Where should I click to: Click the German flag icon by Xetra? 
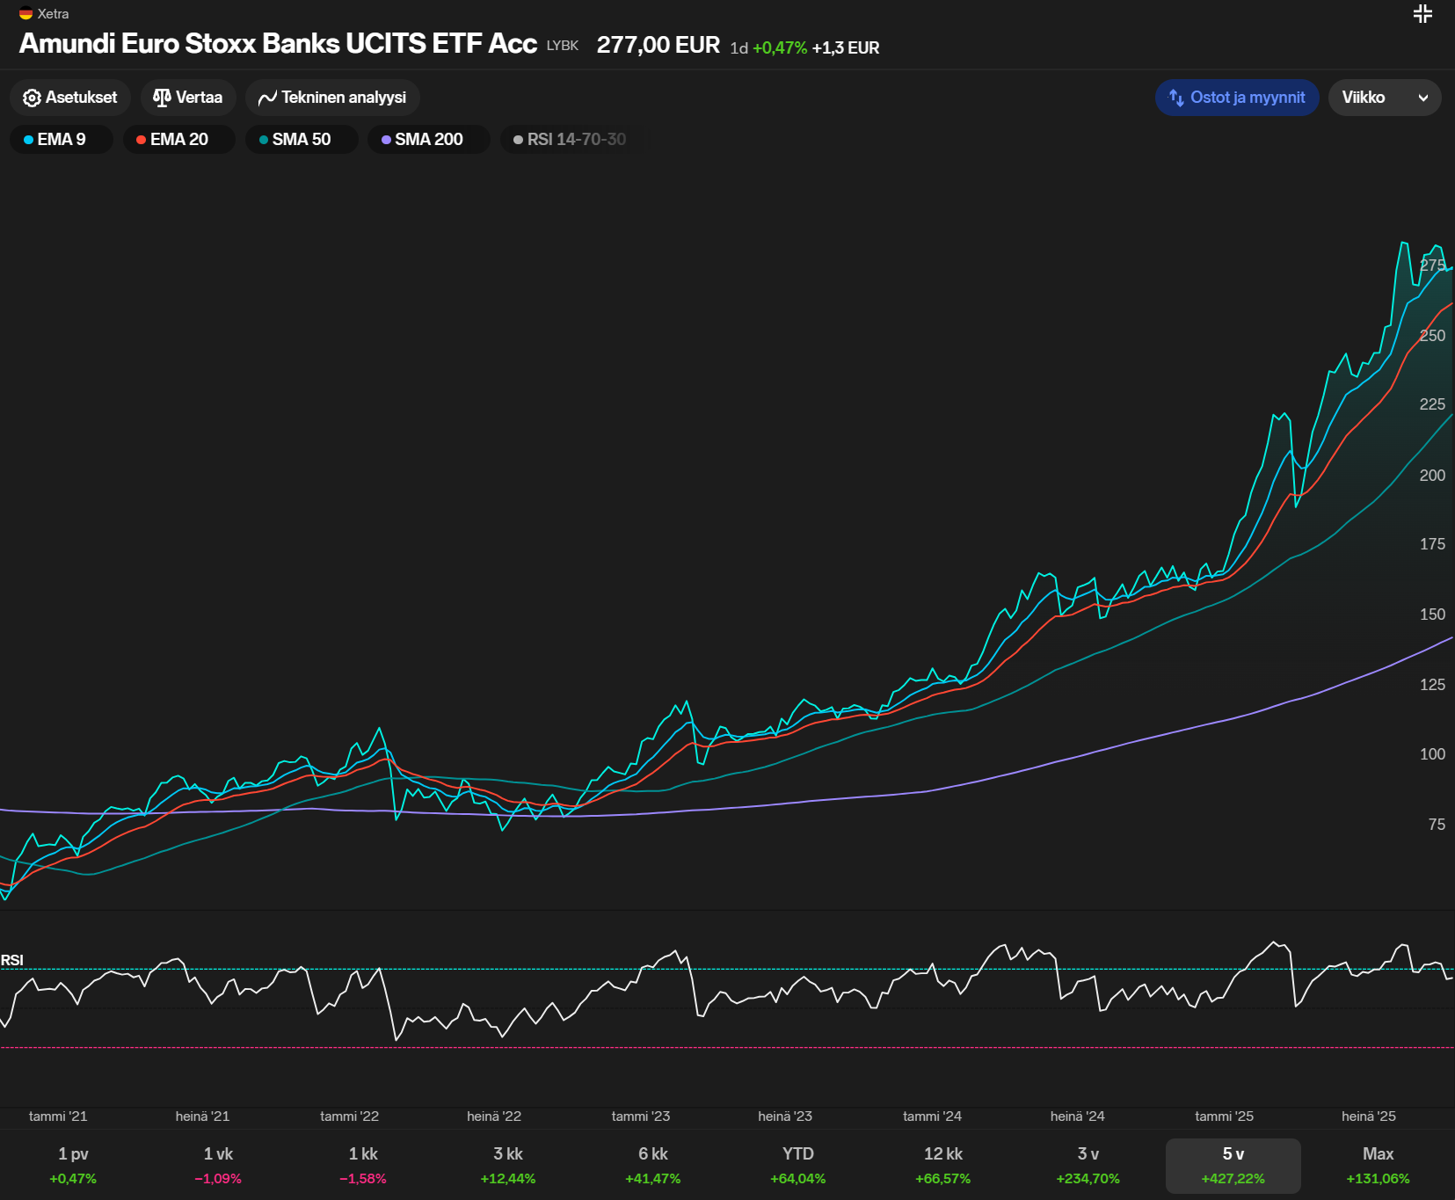(x=25, y=13)
